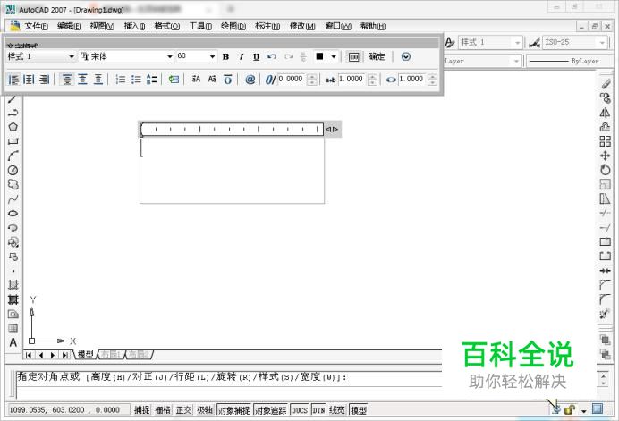Select the move modify tool
The width and height of the screenshot is (619, 421).
(x=605, y=156)
